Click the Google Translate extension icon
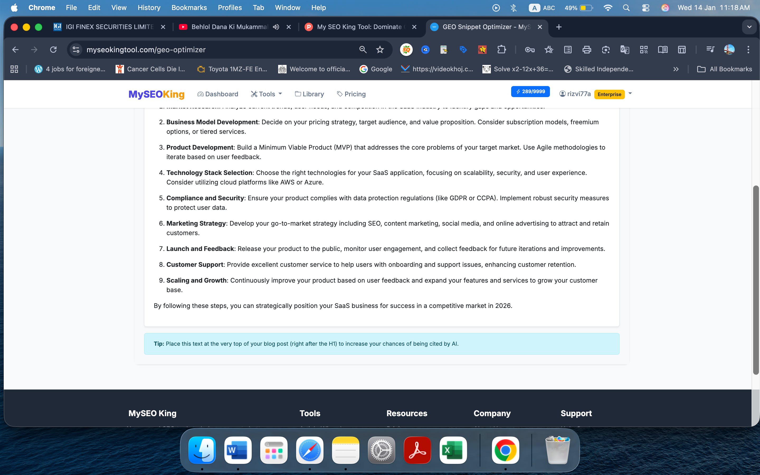This screenshot has height=475, width=760. (624, 50)
